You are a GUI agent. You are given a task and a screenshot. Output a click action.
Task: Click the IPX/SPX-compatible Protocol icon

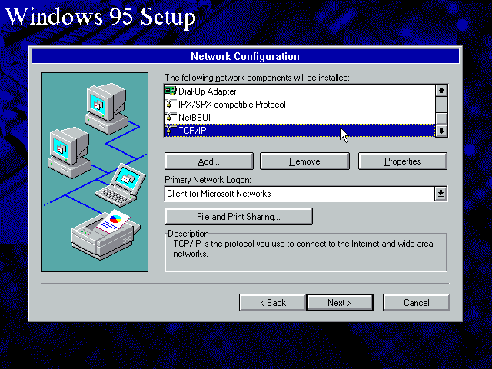pos(171,105)
